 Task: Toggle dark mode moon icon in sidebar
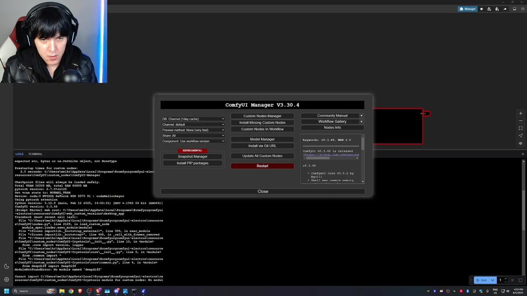coord(7,266)
